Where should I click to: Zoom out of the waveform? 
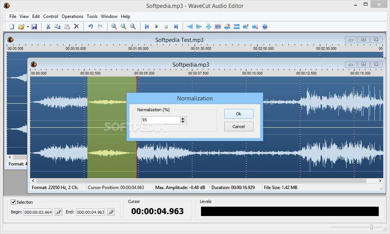(123, 27)
